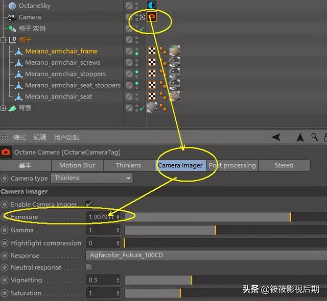Click layer box of Camera row
Viewport: 327px width, 301px height.
129,17
